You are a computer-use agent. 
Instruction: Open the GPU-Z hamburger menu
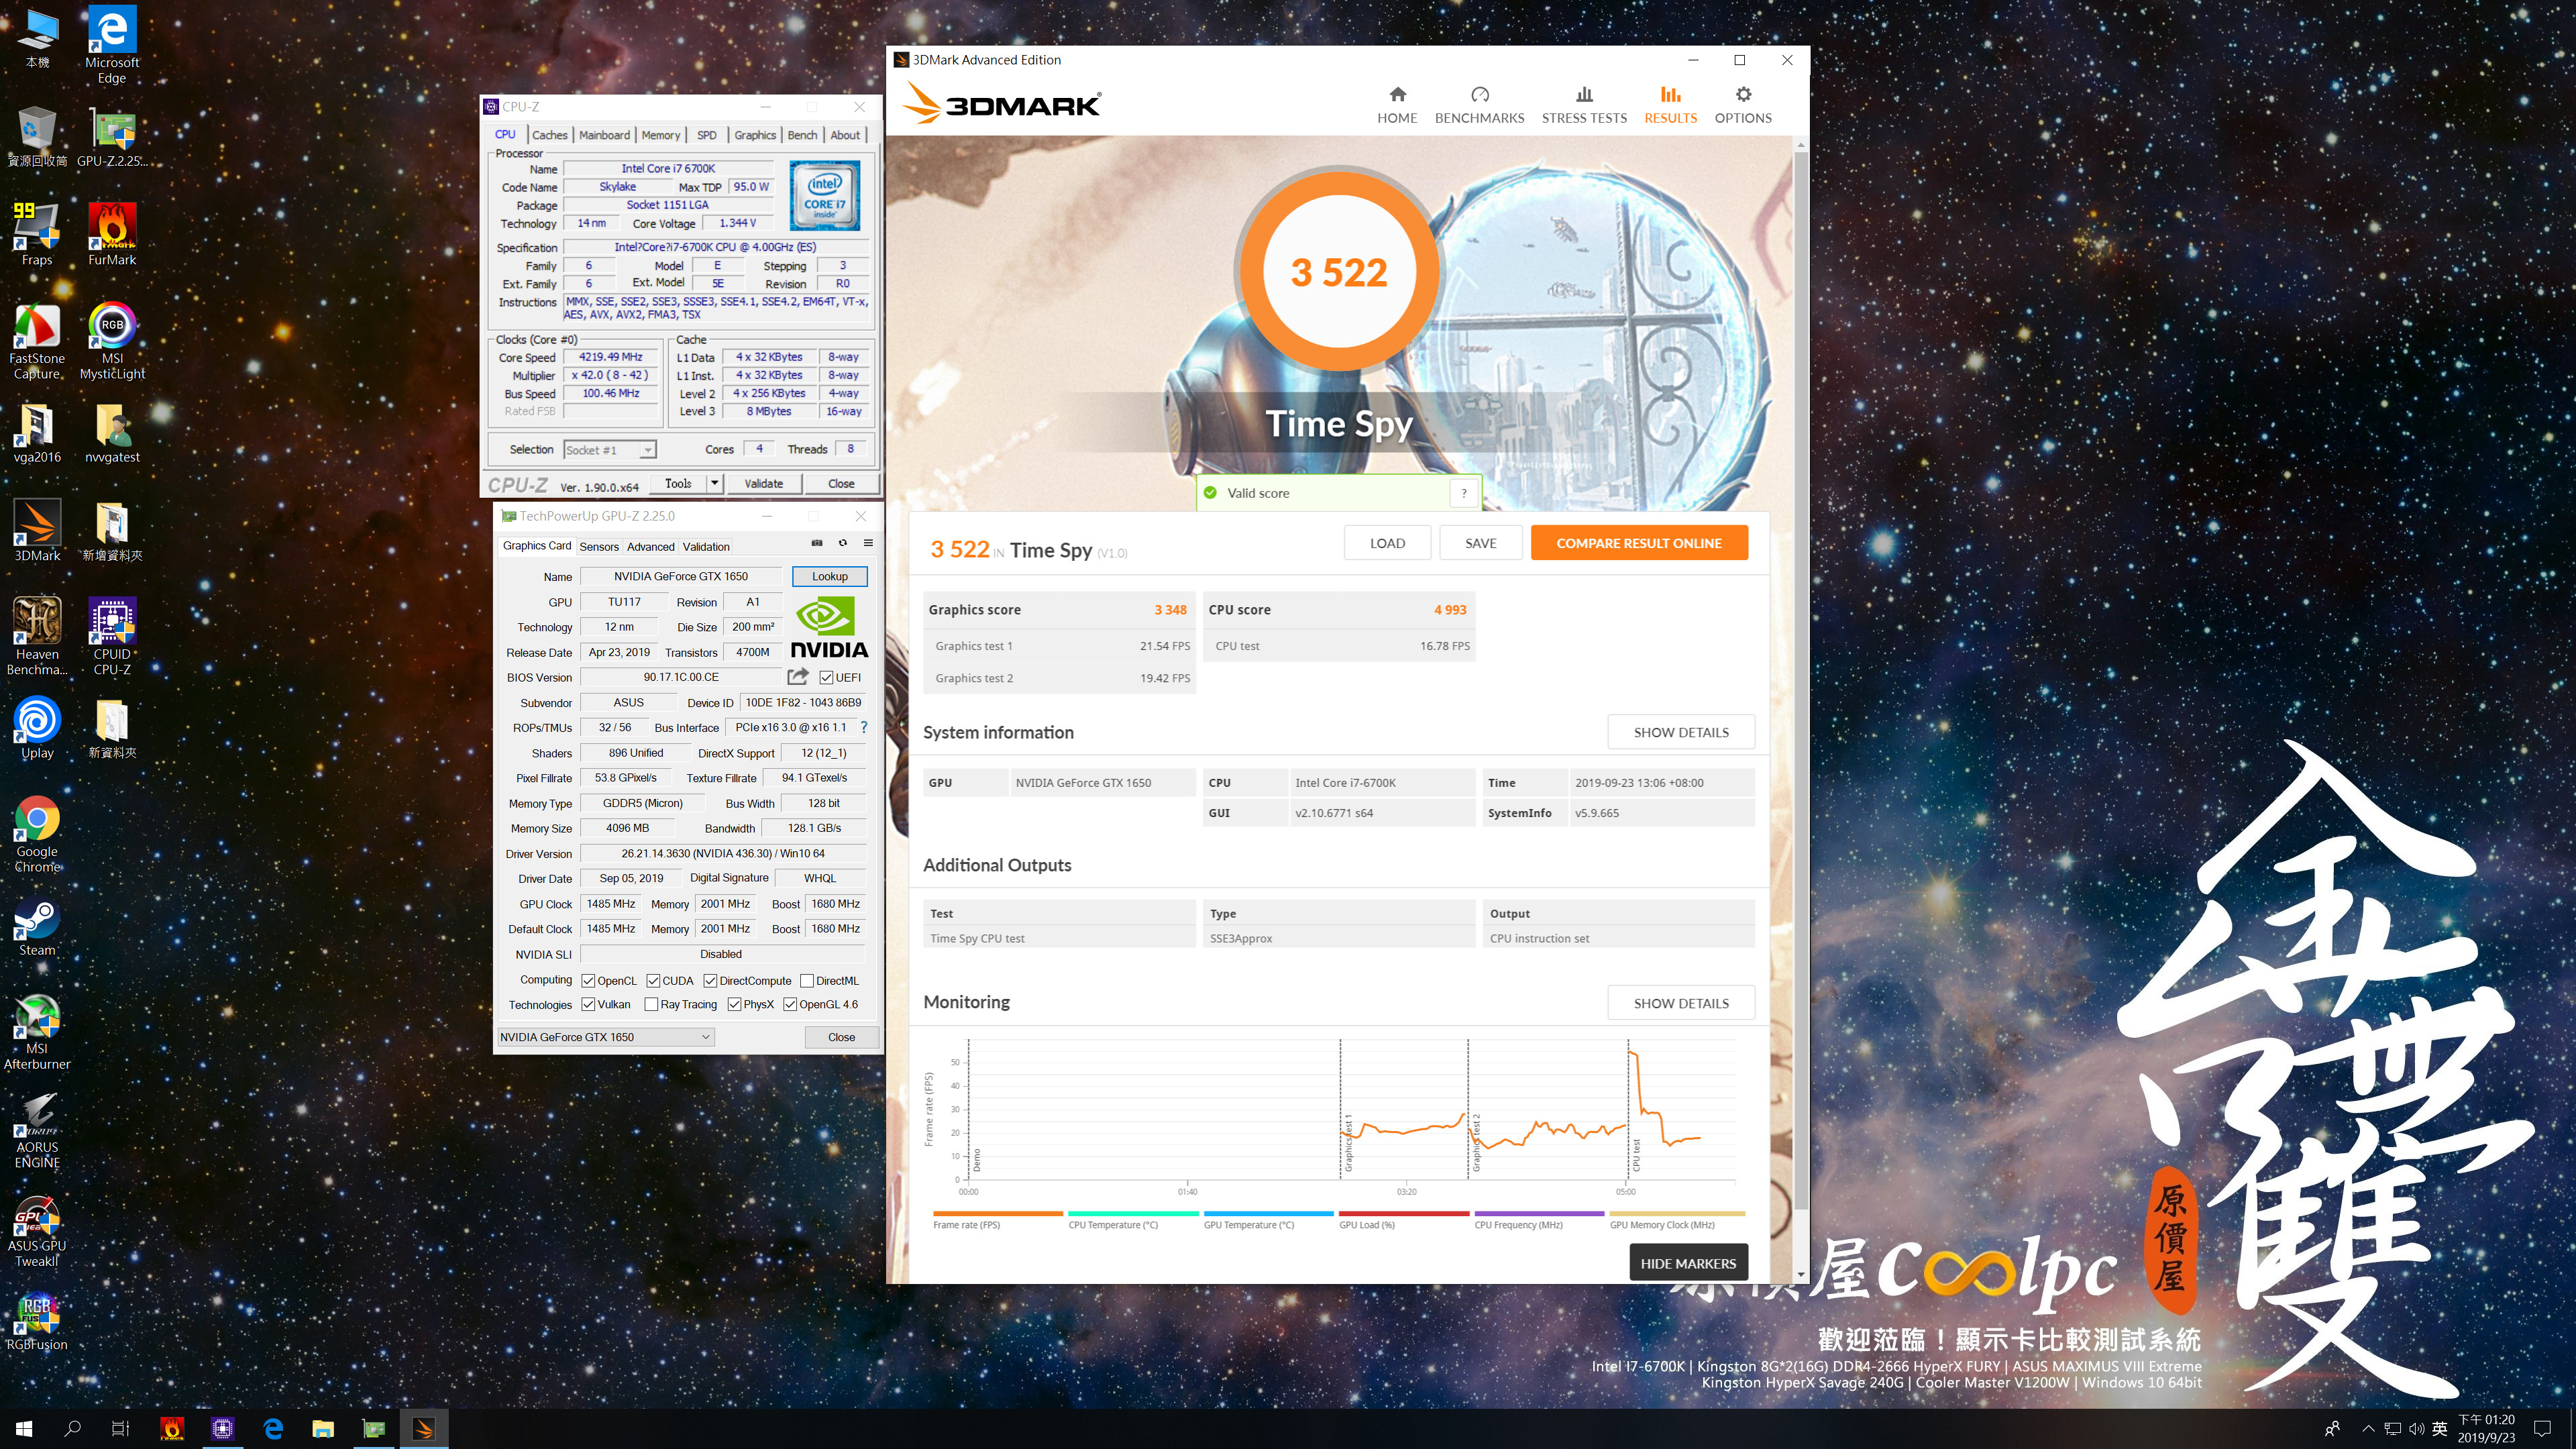coord(868,543)
